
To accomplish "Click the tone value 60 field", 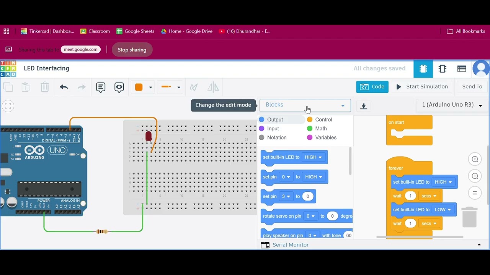I will click(x=348, y=236).
